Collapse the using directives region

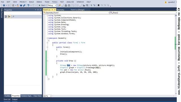click(x=47, y=15)
